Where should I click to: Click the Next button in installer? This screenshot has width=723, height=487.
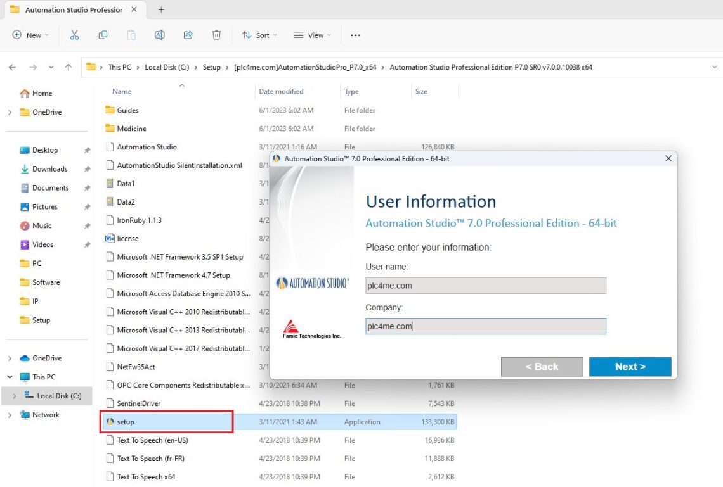click(630, 367)
